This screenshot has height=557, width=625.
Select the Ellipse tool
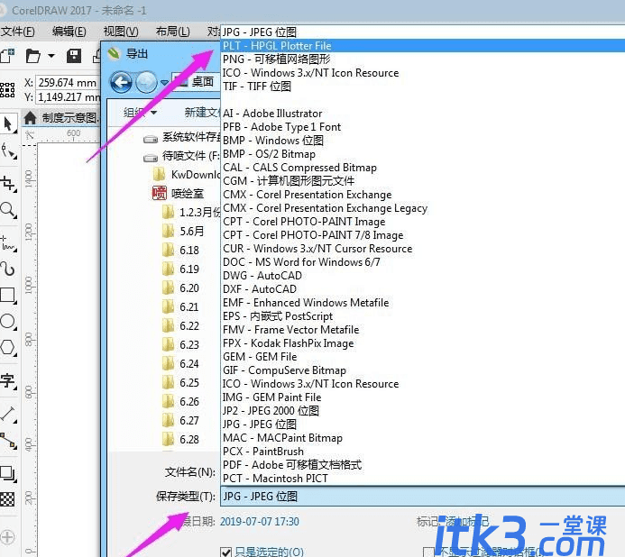tap(8, 321)
